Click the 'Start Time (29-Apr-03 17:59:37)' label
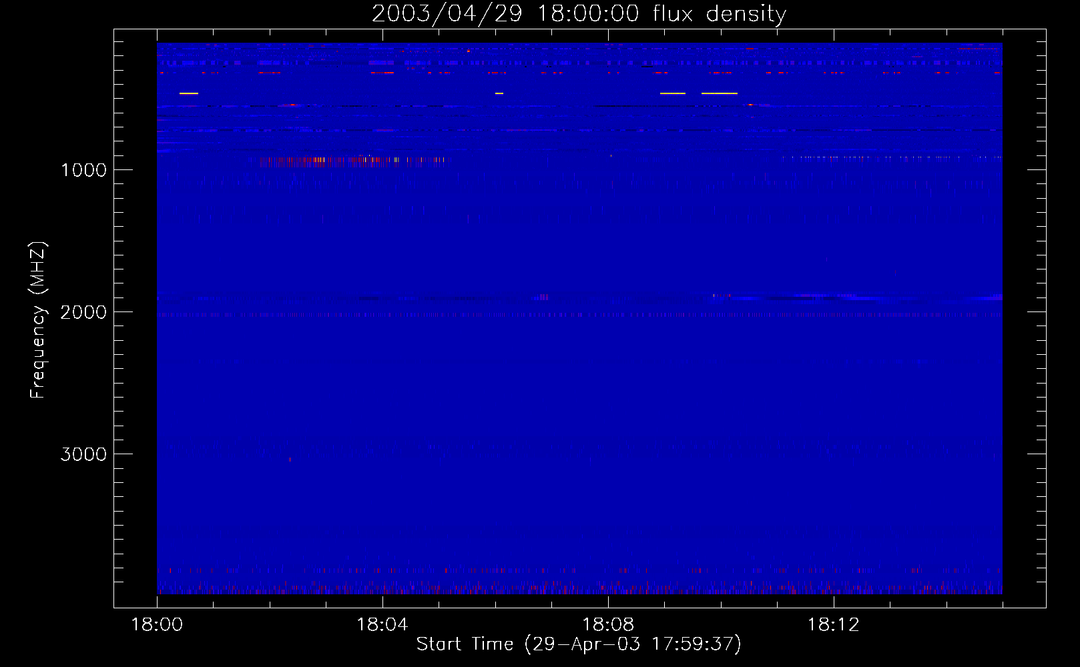The image size is (1080, 667). click(x=579, y=644)
